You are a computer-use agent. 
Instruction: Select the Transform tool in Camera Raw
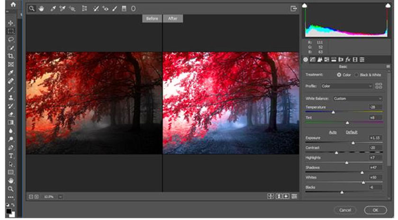(x=84, y=9)
